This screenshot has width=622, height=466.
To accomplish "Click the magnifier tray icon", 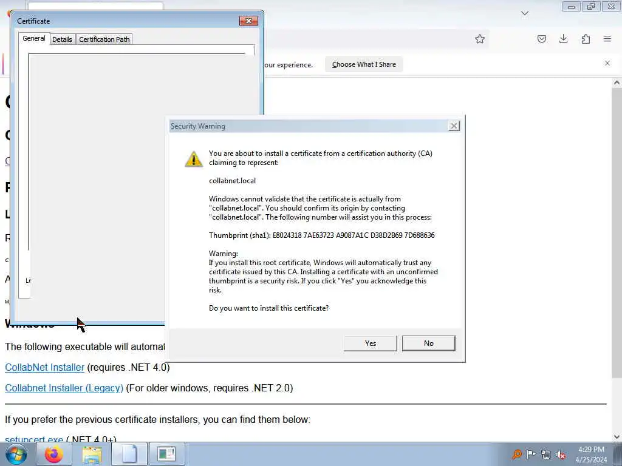I will click(517, 454).
